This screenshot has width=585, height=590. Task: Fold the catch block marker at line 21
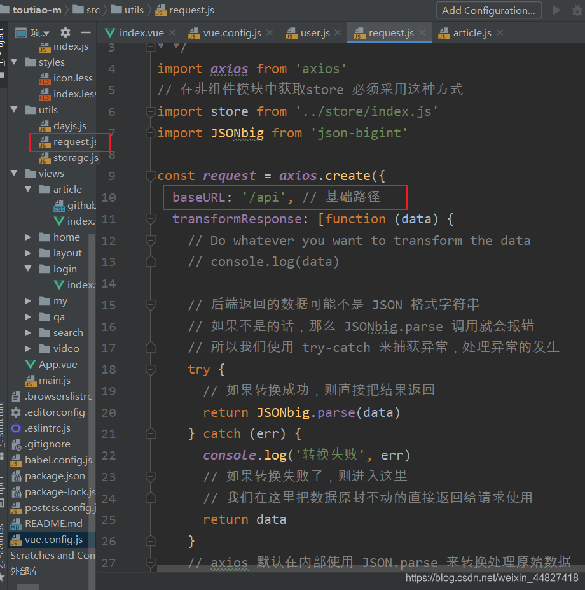click(151, 434)
